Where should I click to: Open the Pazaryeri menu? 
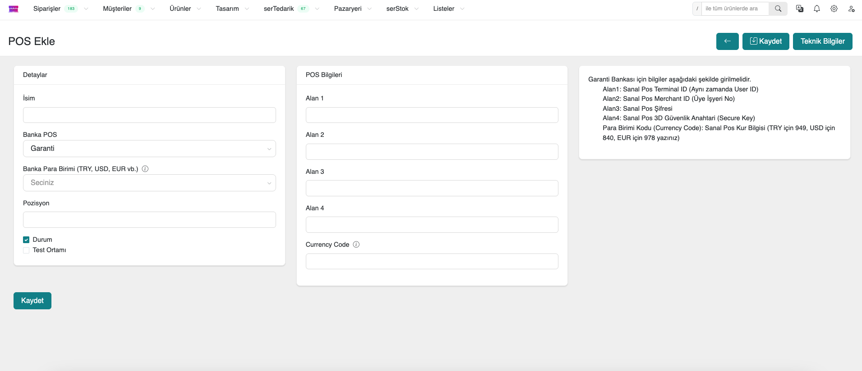348,9
